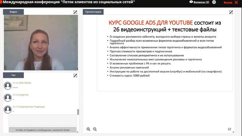Click the Niki Nikita name in chat

[25, 83]
